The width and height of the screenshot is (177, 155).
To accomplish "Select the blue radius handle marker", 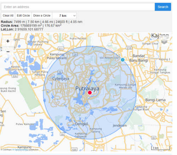I will point(122,60).
